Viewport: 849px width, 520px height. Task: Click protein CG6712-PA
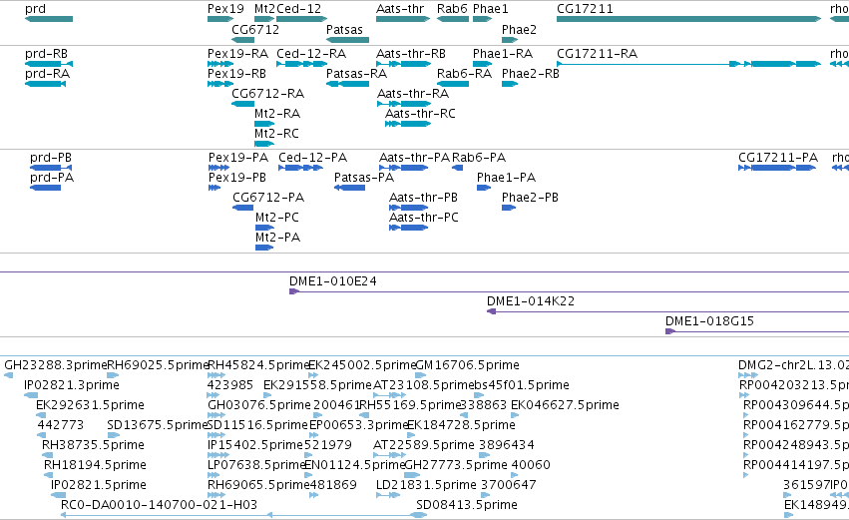click(x=268, y=198)
